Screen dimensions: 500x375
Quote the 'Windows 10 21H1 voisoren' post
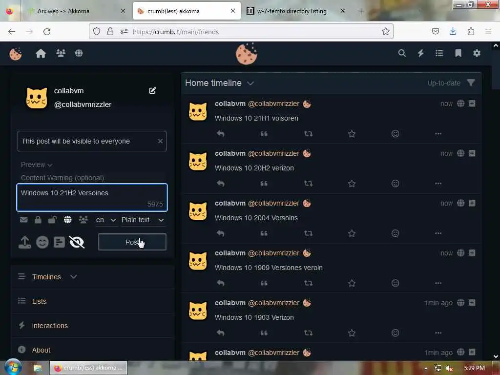[264, 134]
